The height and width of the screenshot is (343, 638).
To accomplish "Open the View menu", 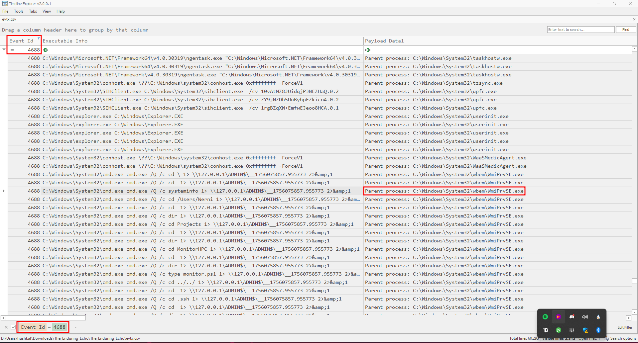I will coord(47,11).
